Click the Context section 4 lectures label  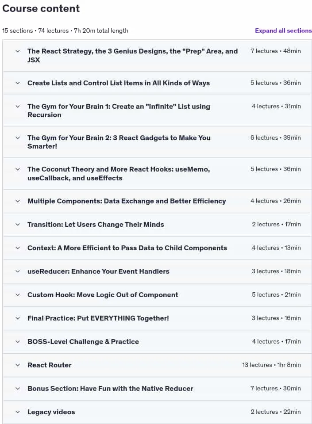(266, 248)
